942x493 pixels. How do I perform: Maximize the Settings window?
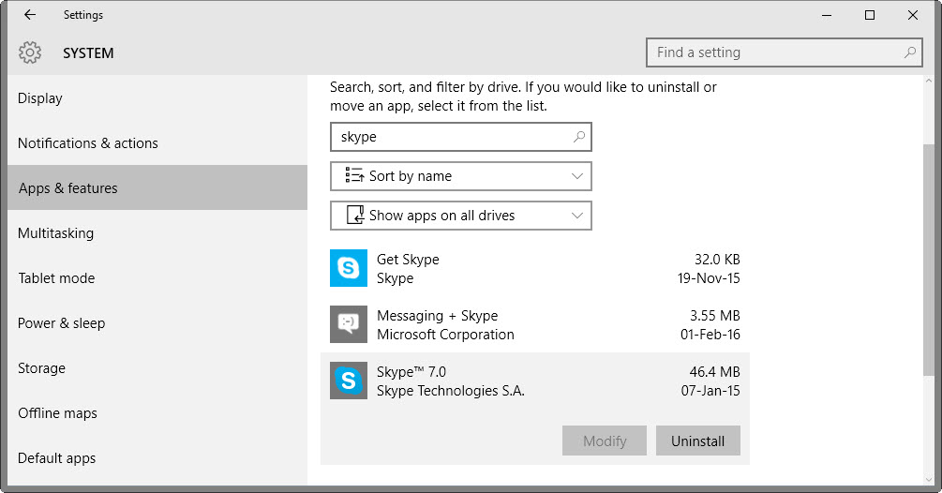869,15
